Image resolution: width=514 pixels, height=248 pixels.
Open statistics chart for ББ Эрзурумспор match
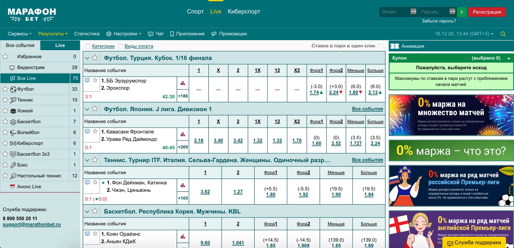point(183,83)
